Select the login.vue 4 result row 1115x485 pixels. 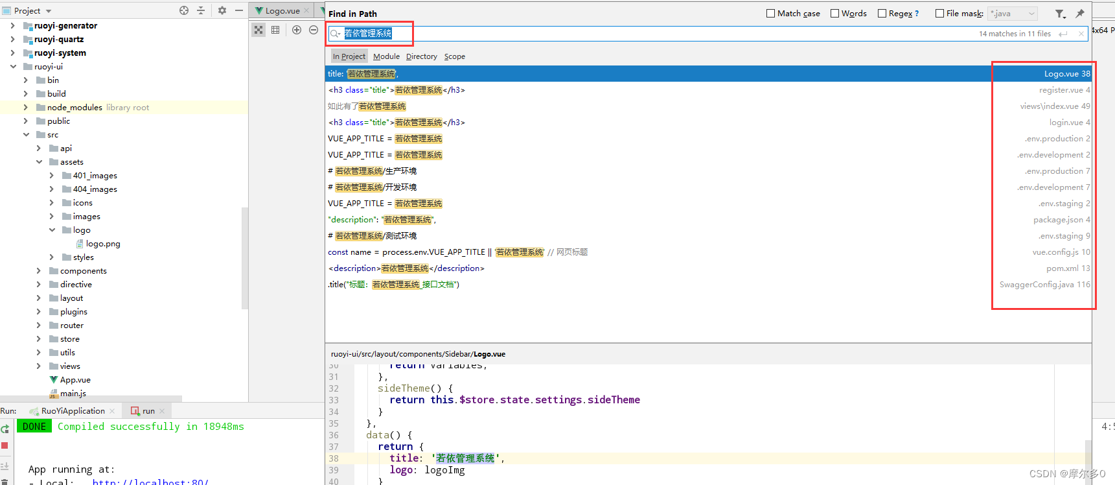(708, 123)
